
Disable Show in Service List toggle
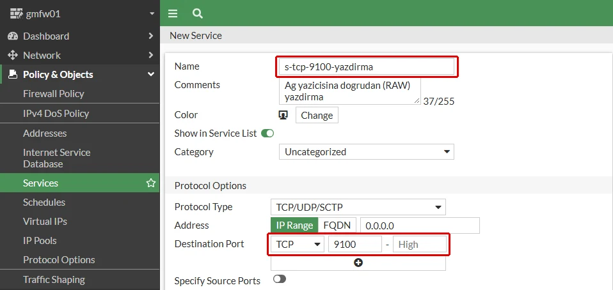(x=268, y=134)
